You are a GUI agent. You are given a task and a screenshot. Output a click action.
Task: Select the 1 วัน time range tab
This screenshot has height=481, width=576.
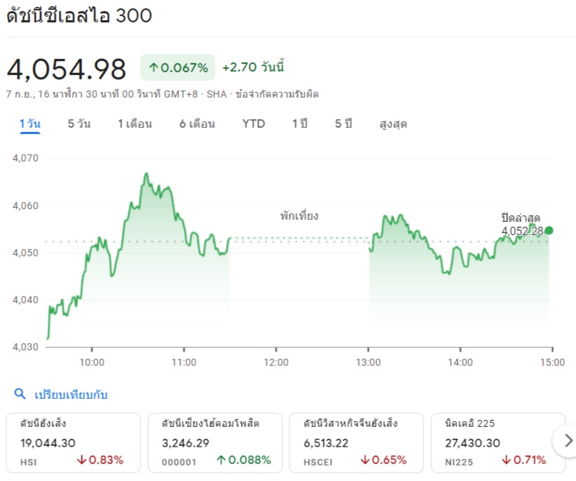30,124
